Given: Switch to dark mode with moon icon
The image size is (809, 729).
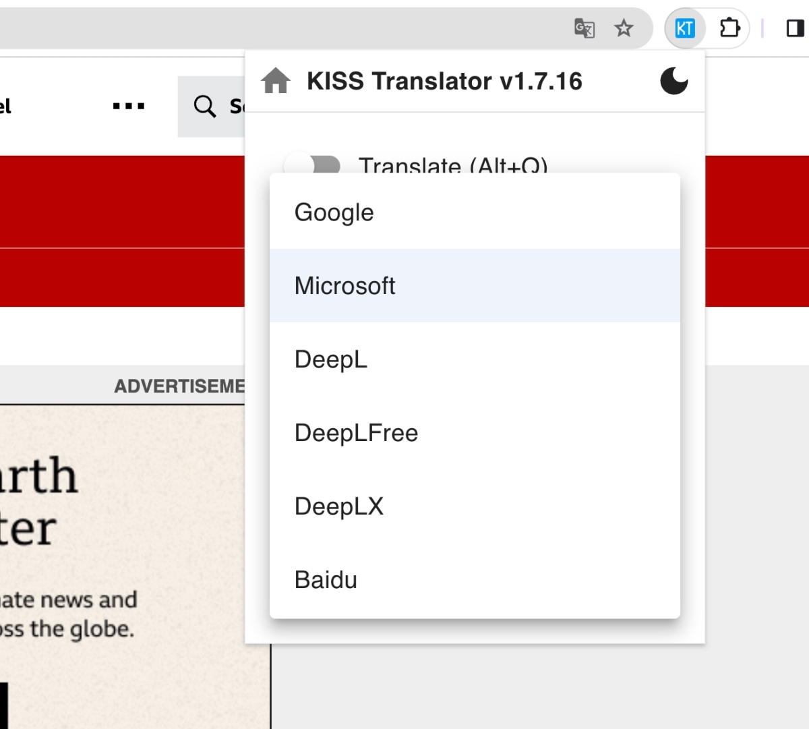Looking at the screenshot, I should coord(673,81).
